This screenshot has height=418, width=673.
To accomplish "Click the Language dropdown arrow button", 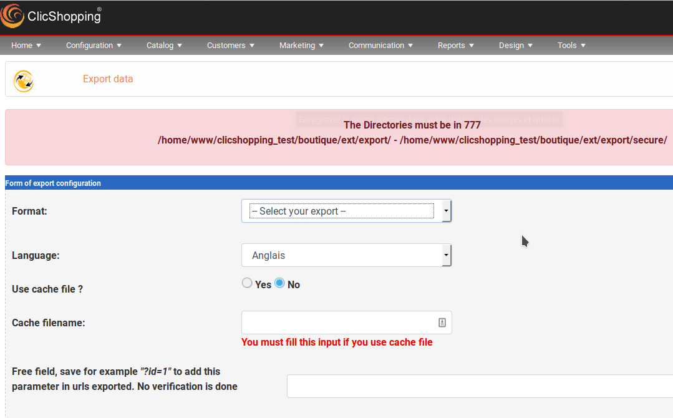I will [447, 255].
